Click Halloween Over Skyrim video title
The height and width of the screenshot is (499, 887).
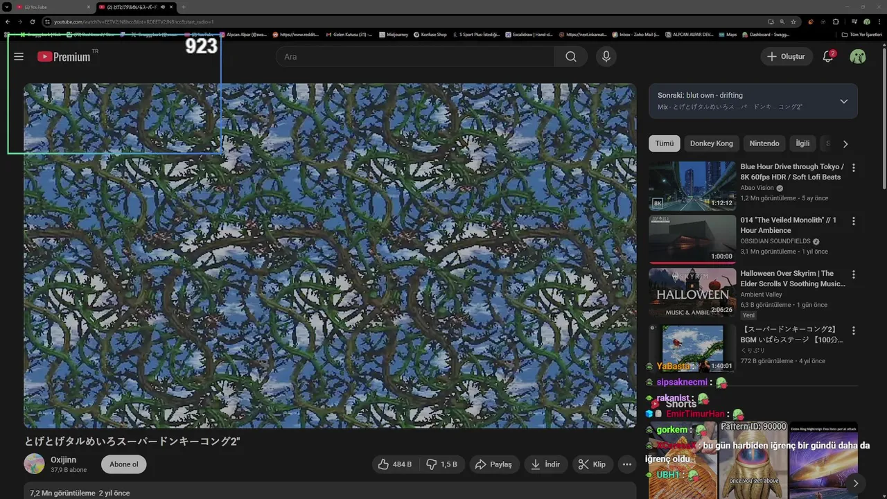(793, 279)
